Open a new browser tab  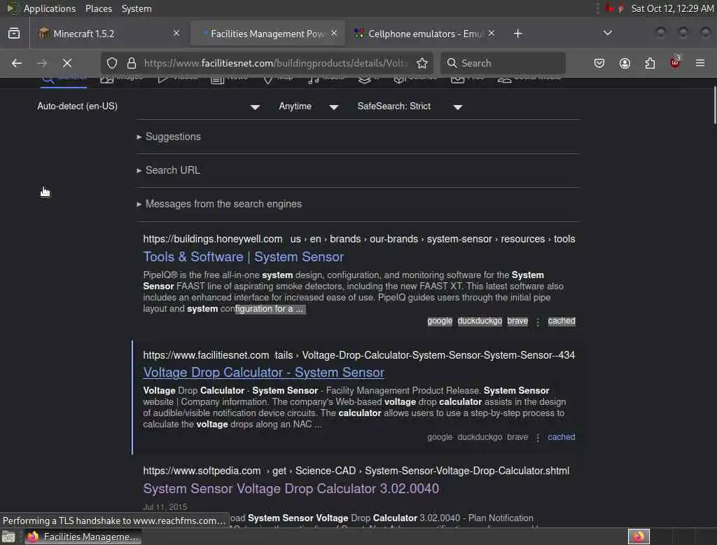click(x=517, y=34)
